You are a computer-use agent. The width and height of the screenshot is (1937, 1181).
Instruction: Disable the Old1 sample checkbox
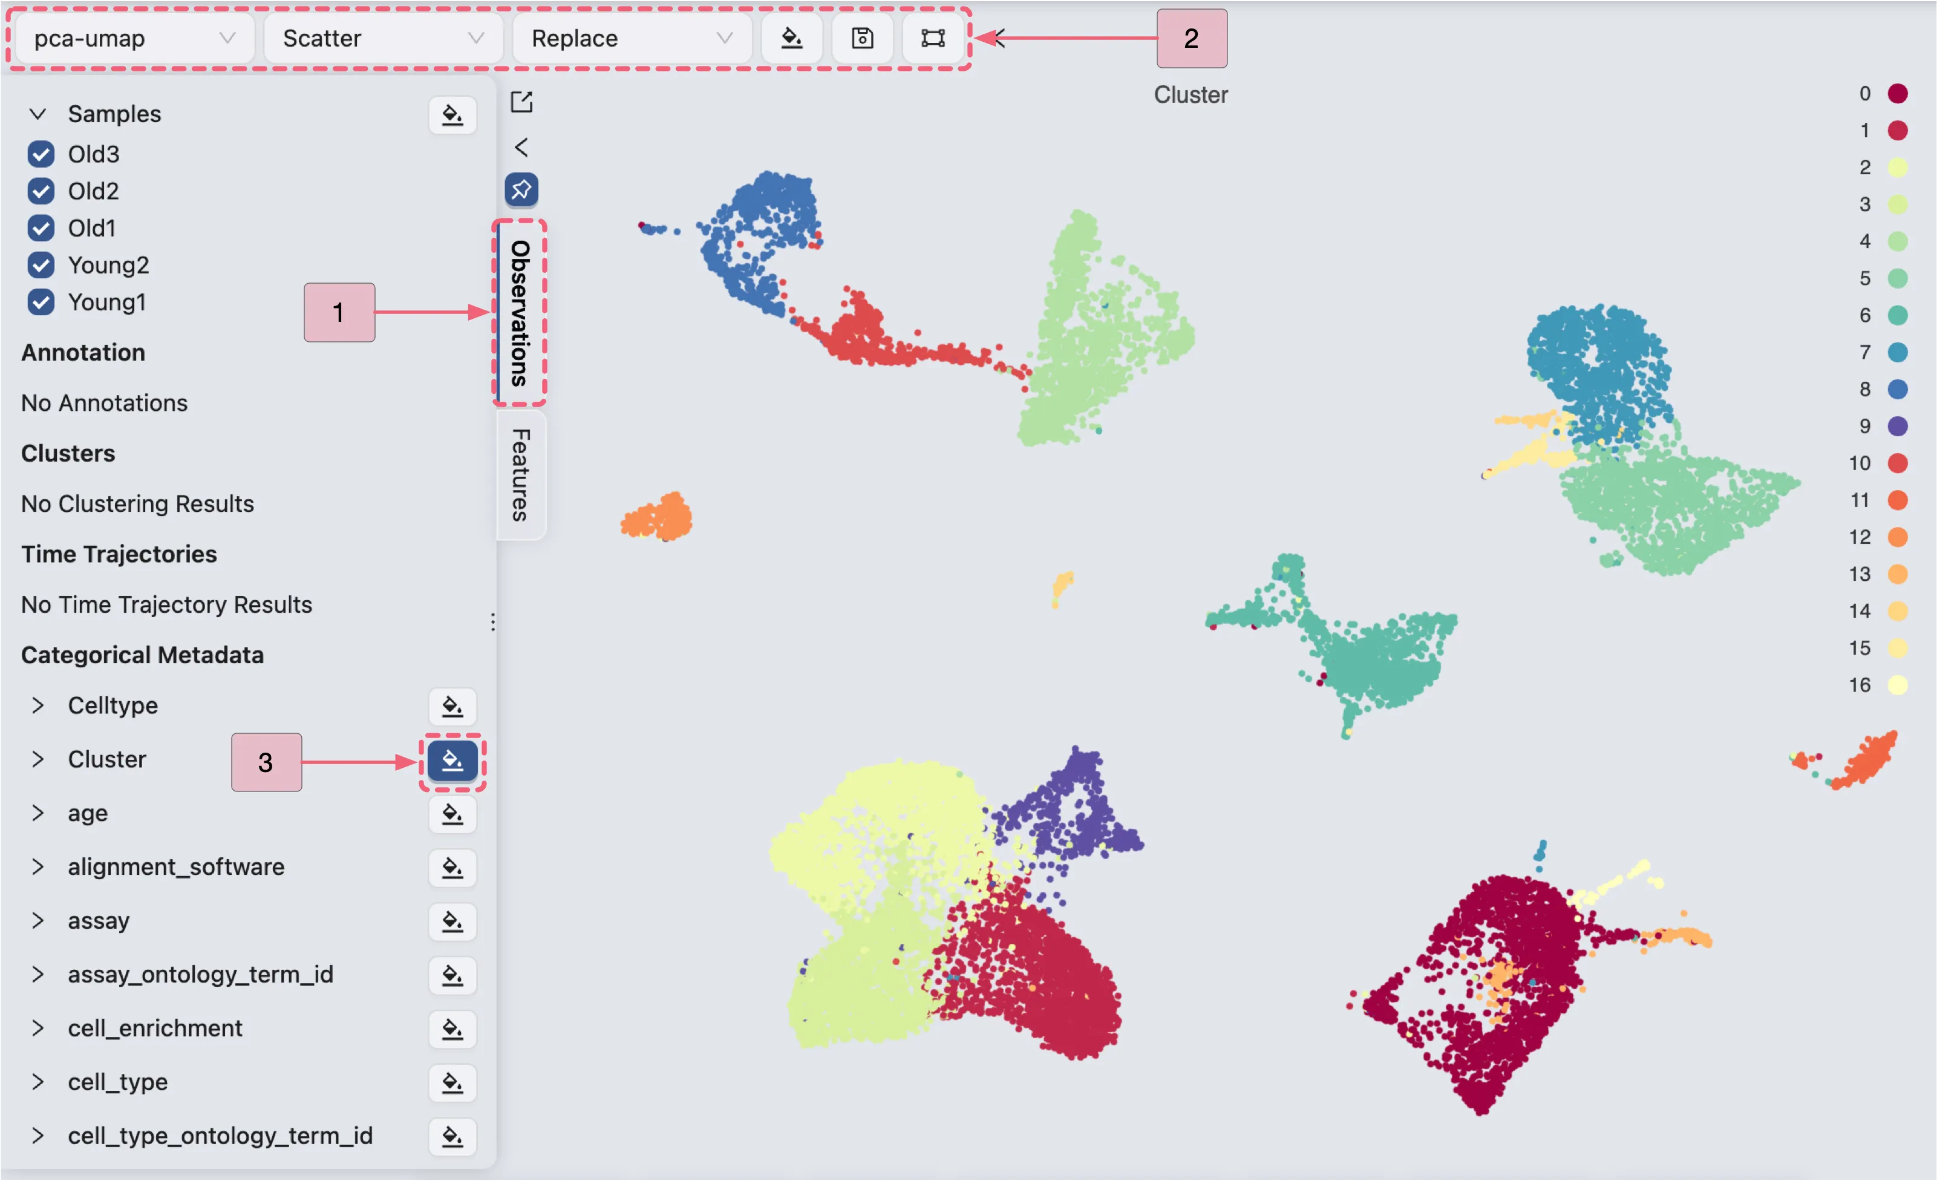click(x=41, y=228)
